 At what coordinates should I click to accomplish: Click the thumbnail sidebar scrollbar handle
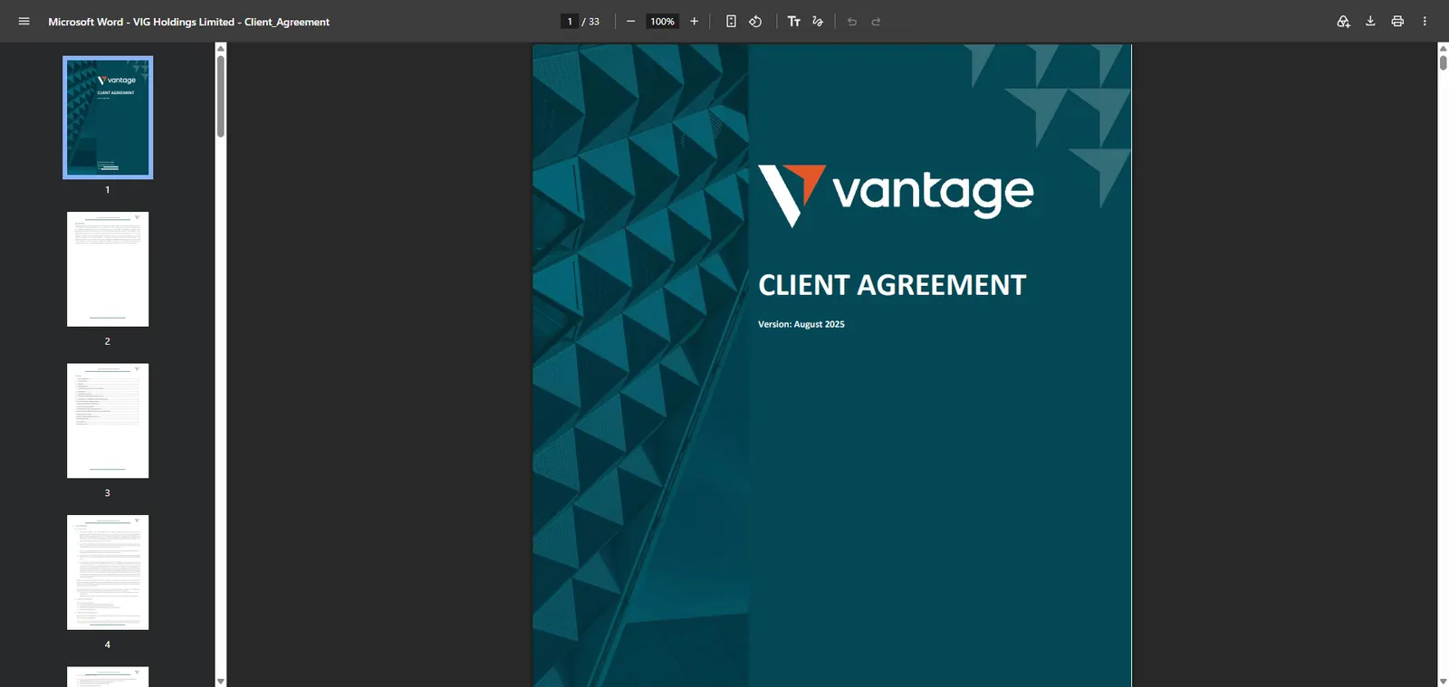(x=221, y=96)
